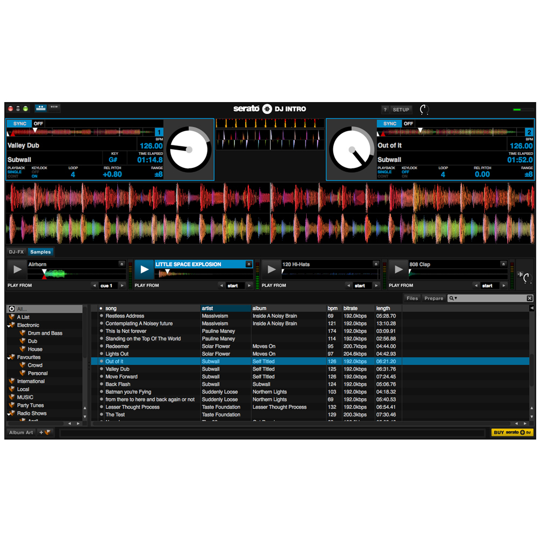Open the Party Tunes crate
The width and height of the screenshot is (540, 540).
tap(30, 405)
